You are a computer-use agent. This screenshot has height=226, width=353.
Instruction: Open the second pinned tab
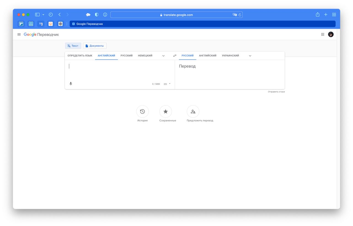click(x=31, y=24)
